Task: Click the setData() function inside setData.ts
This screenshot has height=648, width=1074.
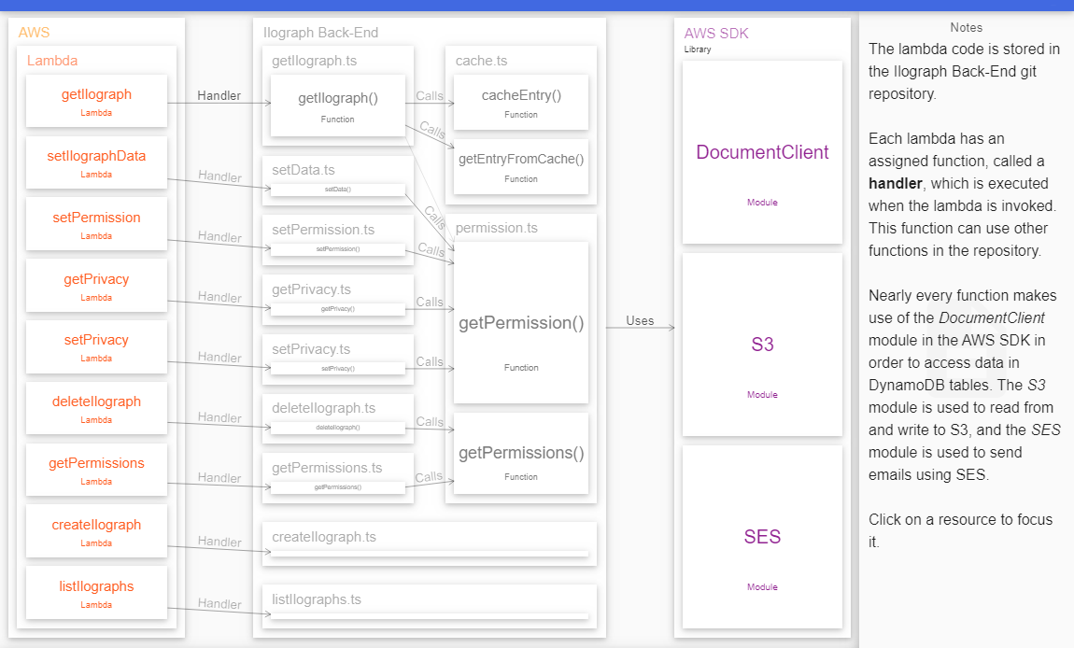Action: (337, 189)
